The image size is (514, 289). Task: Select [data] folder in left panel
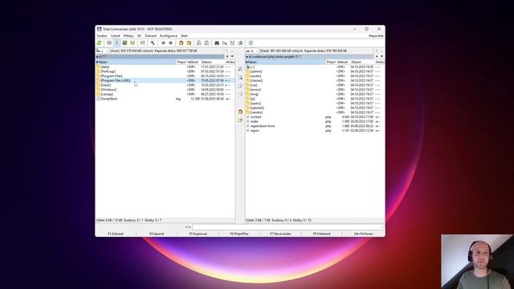tap(165, 67)
